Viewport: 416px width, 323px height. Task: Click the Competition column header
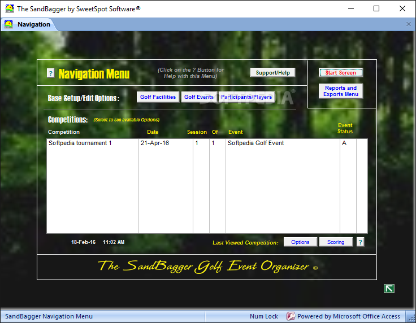64,132
